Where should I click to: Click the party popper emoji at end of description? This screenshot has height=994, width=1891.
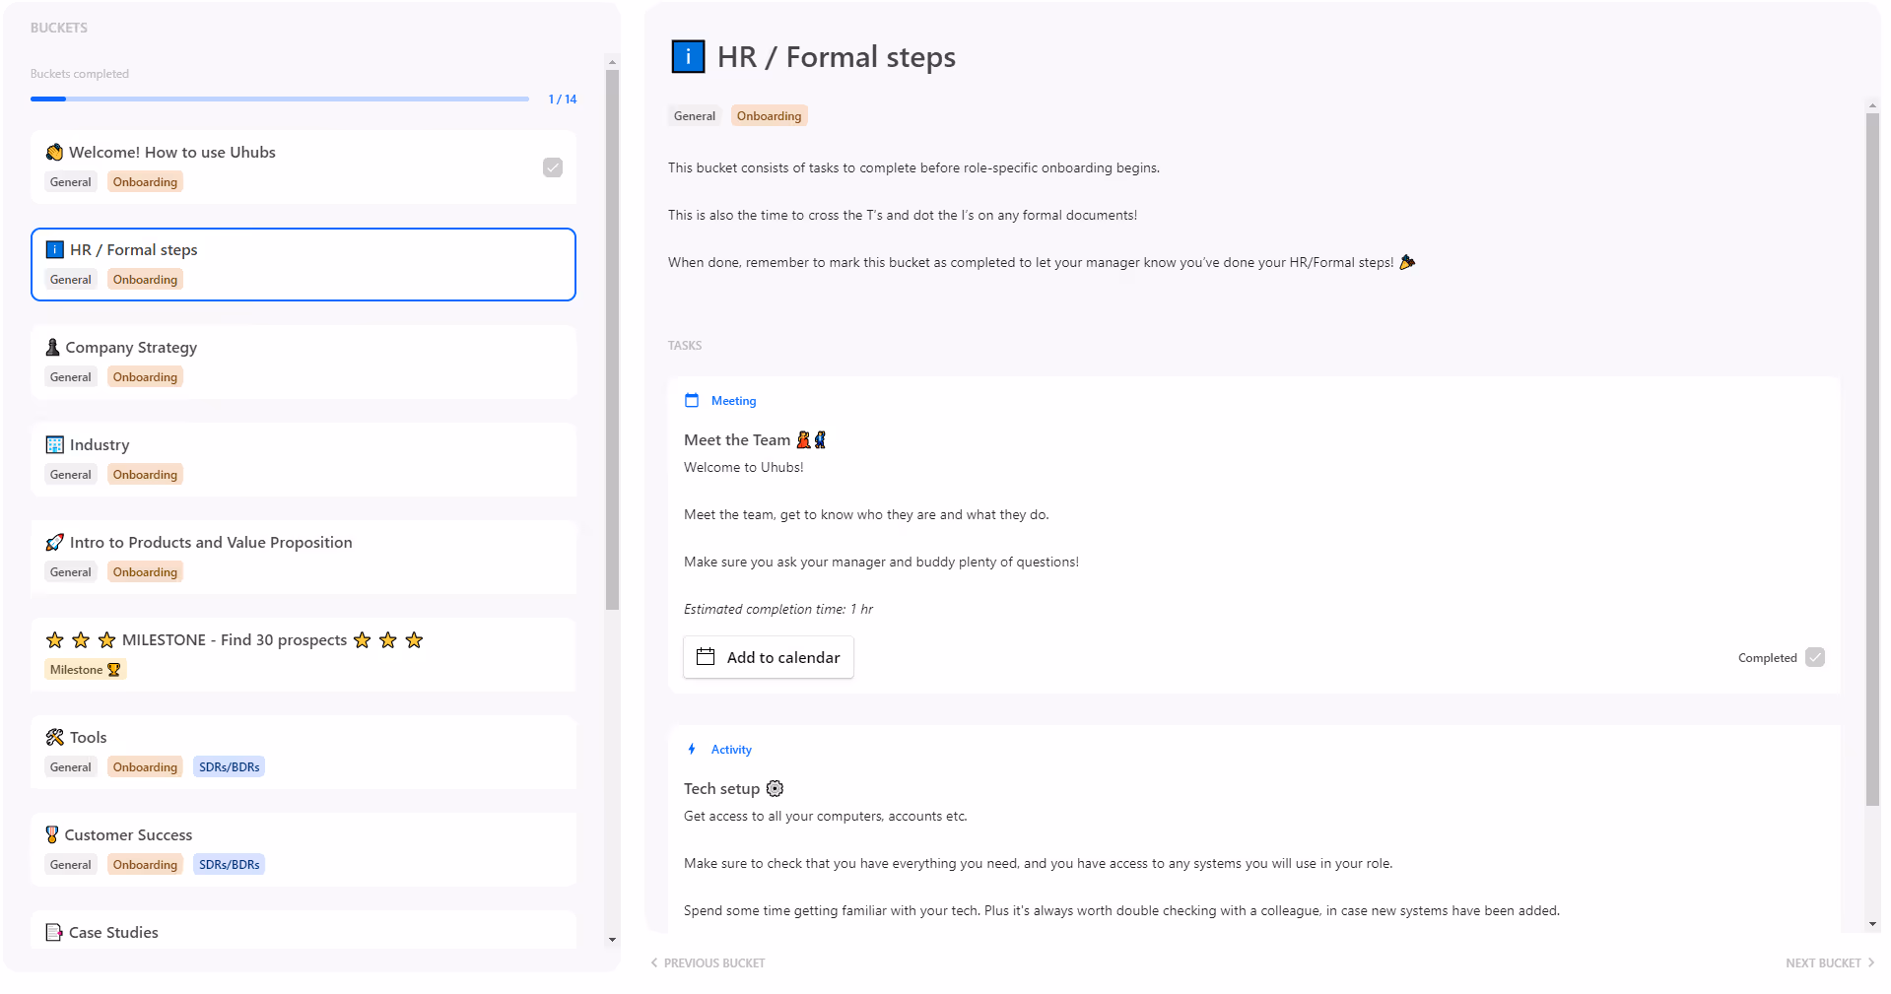1407,262
